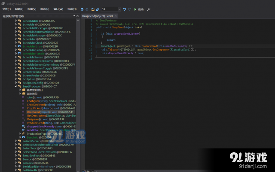The width and height of the screenshot is (275, 172).
Task: Select the CropPicked(object) method
Action: point(51,108)
